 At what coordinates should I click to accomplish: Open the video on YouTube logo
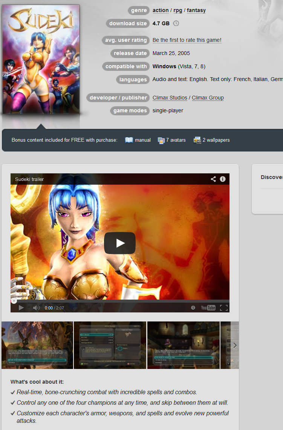(x=208, y=308)
